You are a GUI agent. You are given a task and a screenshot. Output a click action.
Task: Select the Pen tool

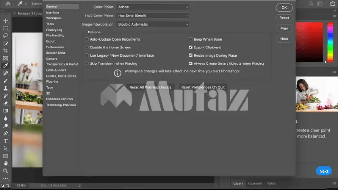click(x=6, y=133)
